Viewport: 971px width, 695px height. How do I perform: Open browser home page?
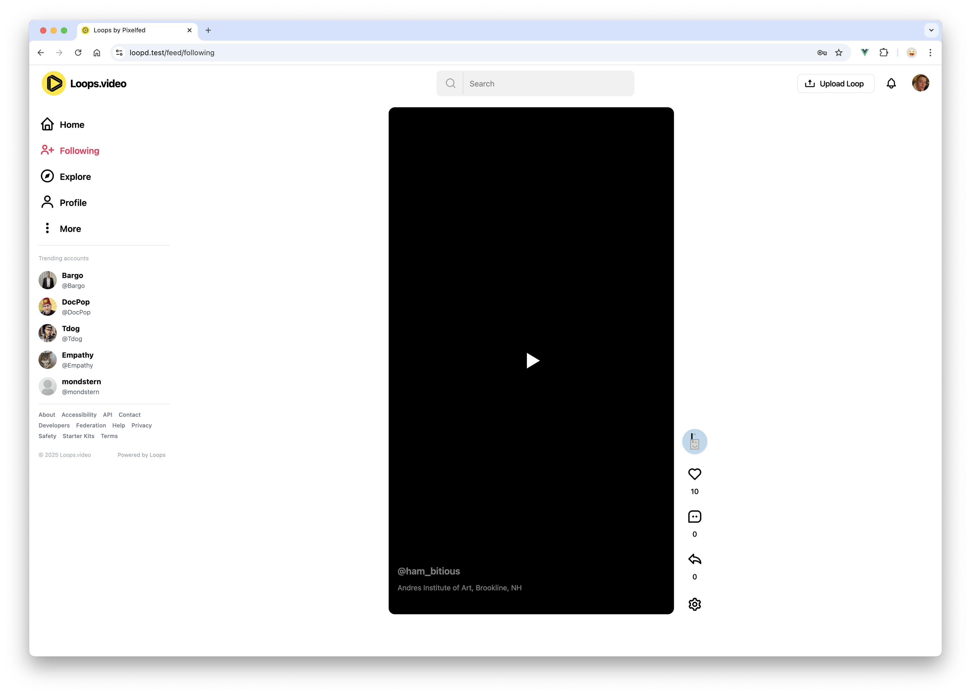[97, 53]
